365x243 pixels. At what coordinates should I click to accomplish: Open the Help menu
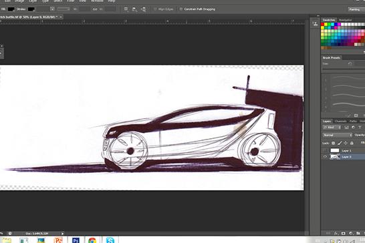point(112,1)
